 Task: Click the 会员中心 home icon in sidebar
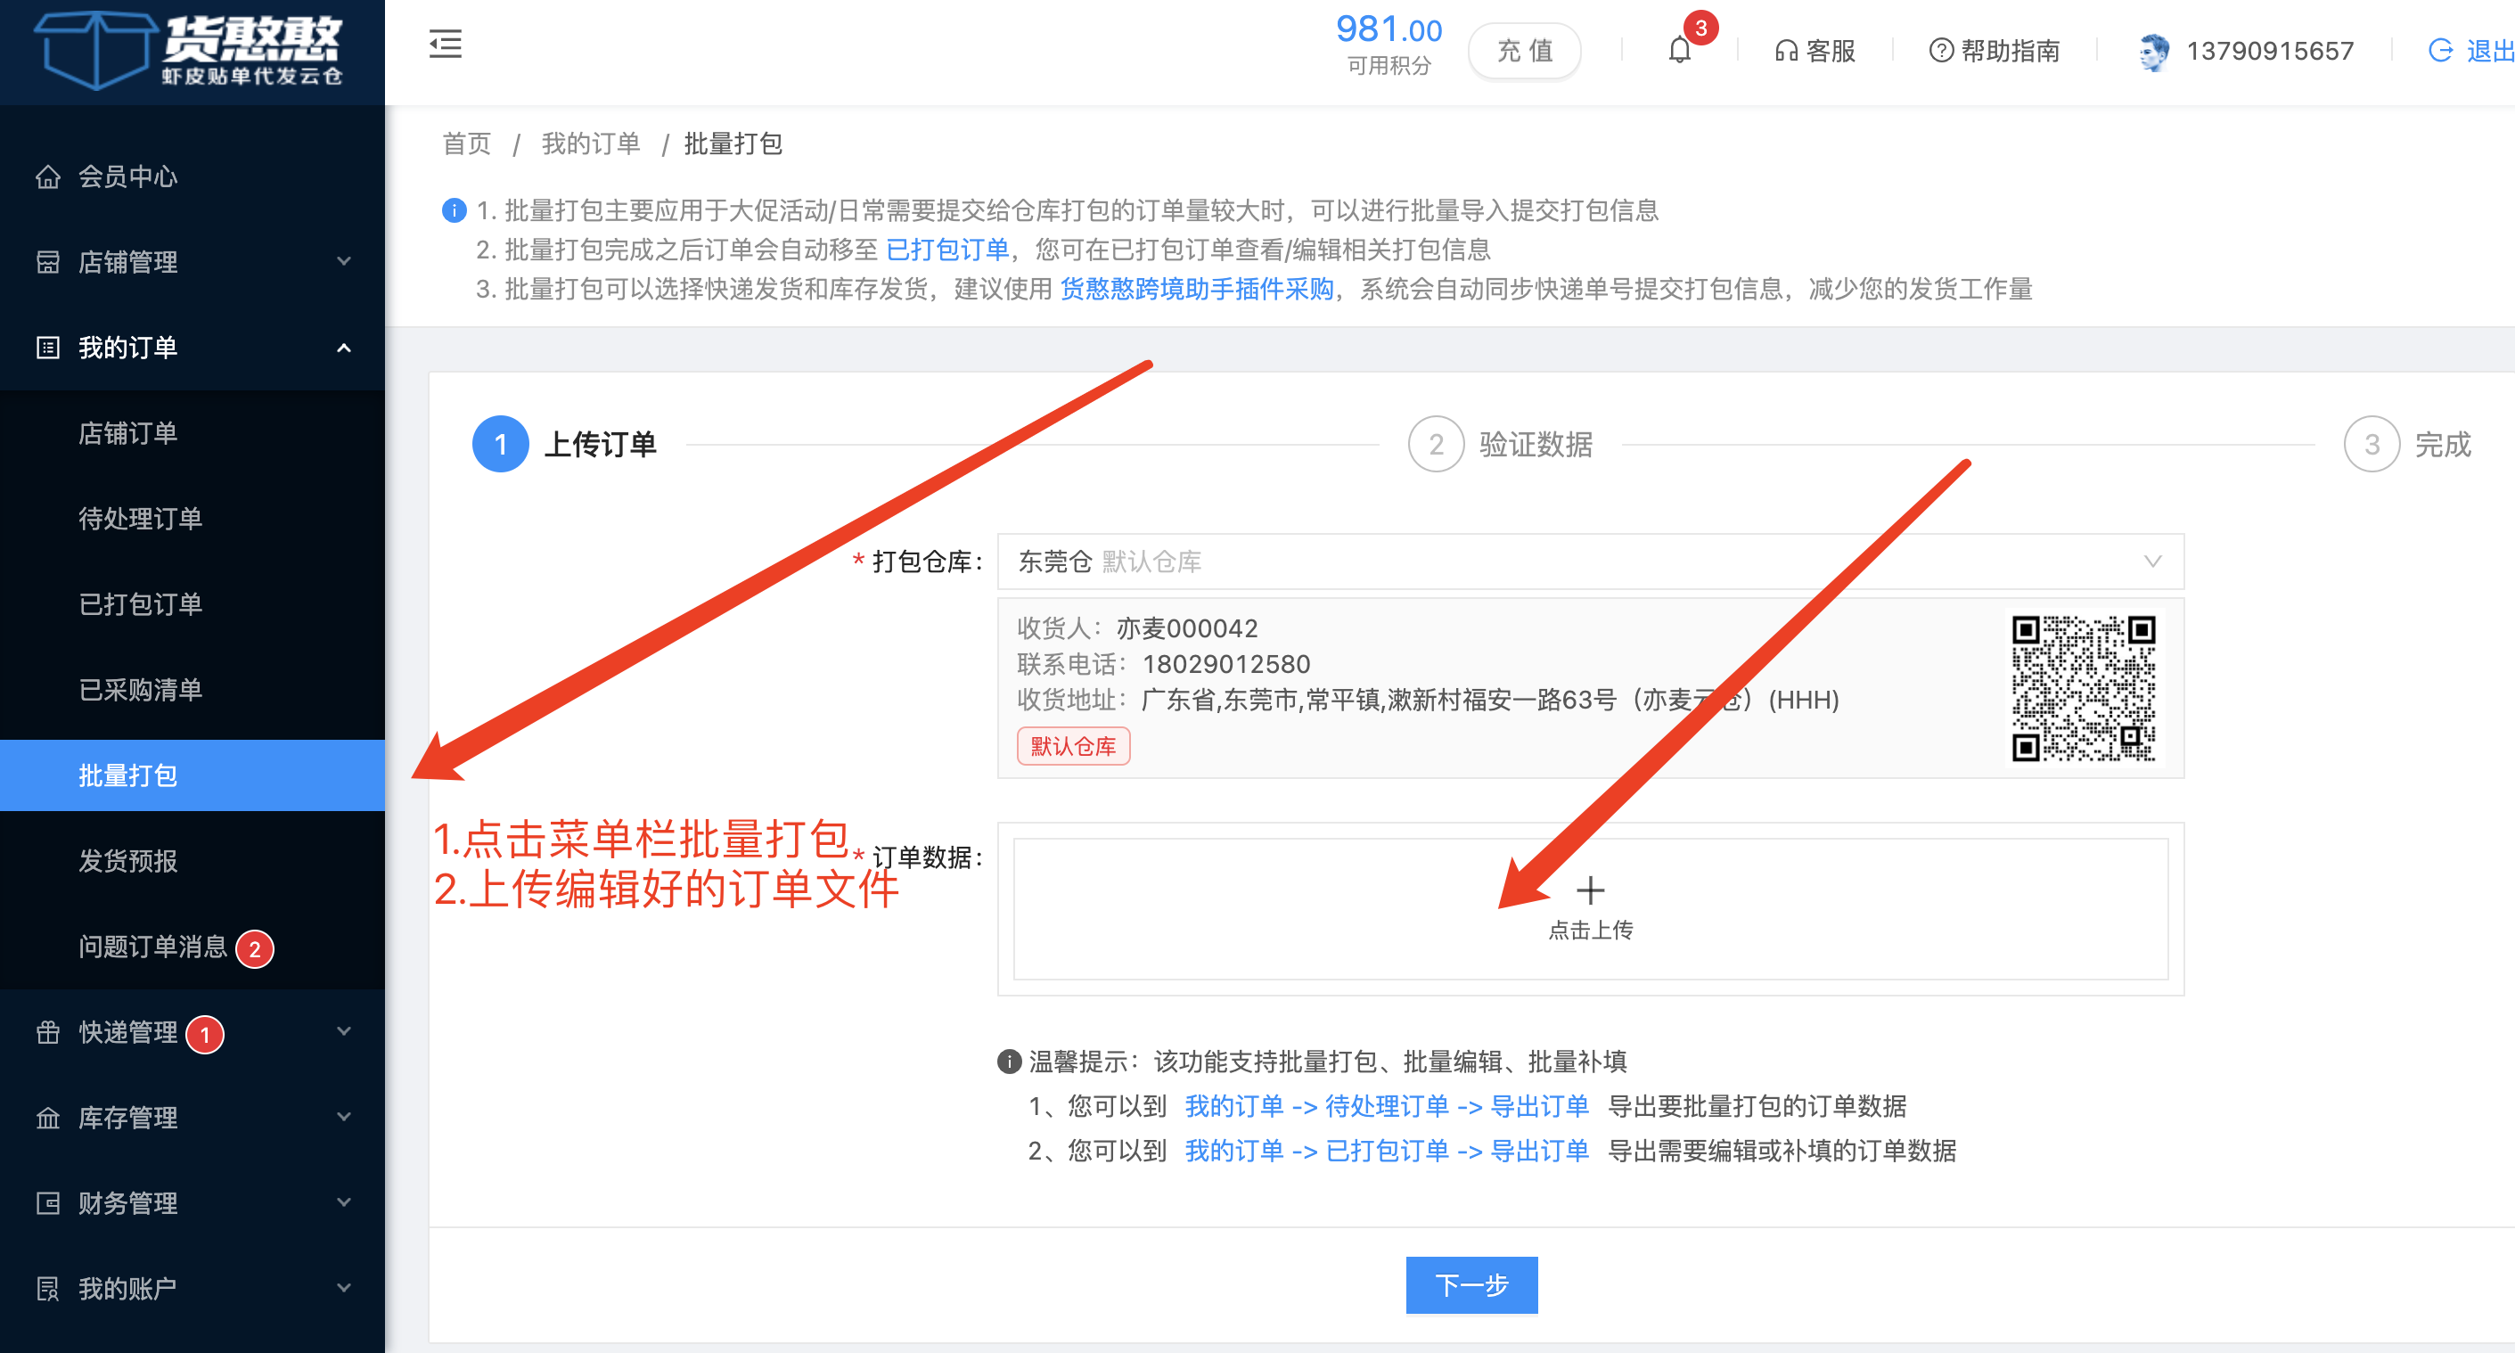(48, 176)
